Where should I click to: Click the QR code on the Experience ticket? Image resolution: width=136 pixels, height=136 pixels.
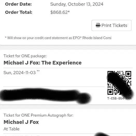tap(119, 83)
